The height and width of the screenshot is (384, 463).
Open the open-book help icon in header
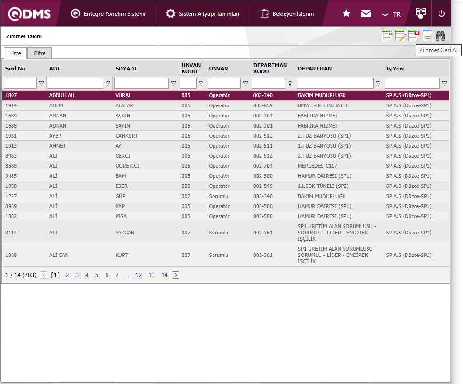[421, 13]
